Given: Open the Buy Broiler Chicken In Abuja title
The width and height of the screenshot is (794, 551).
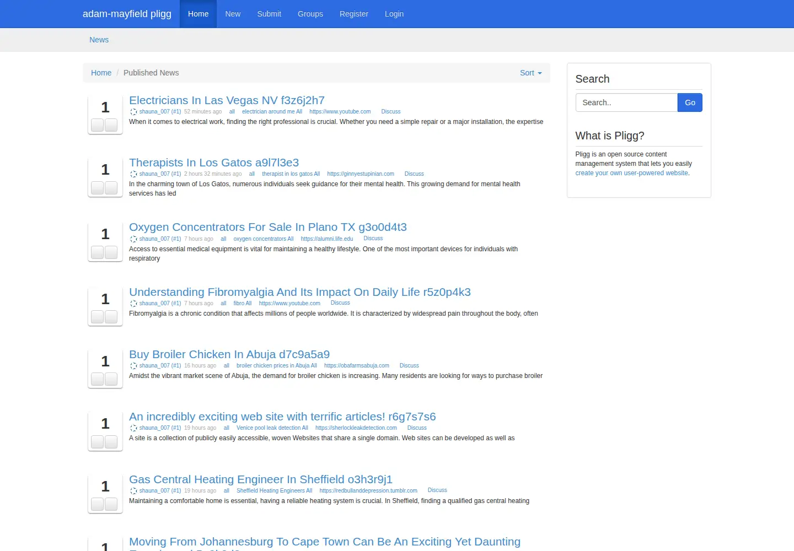Looking at the screenshot, I should [x=229, y=354].
